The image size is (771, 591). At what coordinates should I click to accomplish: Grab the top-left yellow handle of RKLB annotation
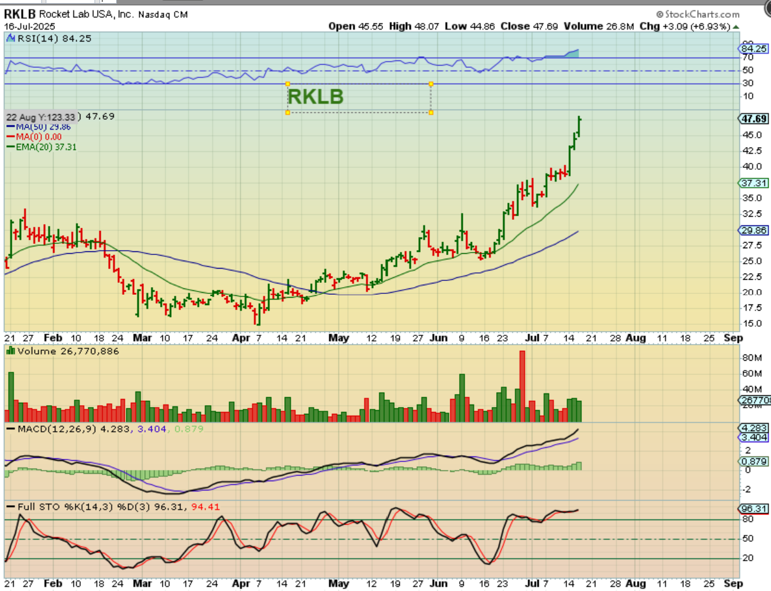click(x=287, y=84)
